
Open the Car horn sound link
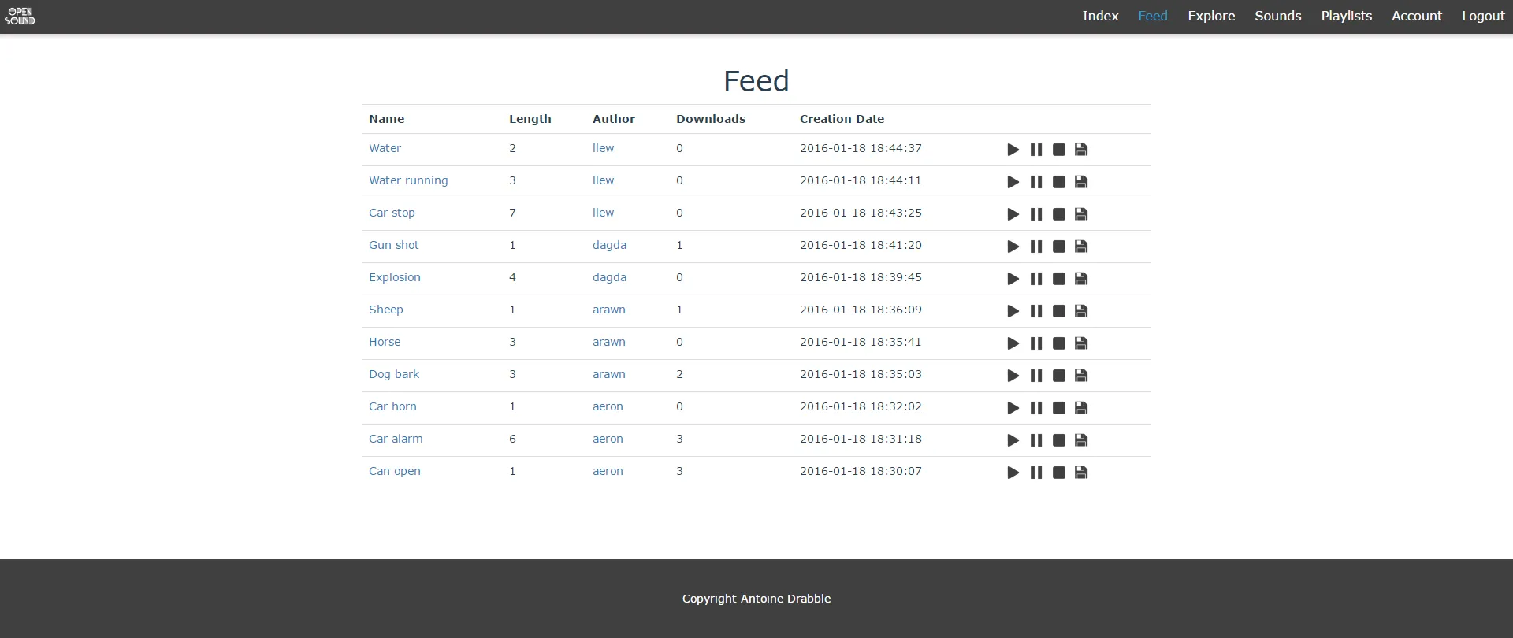pyautogui.click(x=392, y=406)
